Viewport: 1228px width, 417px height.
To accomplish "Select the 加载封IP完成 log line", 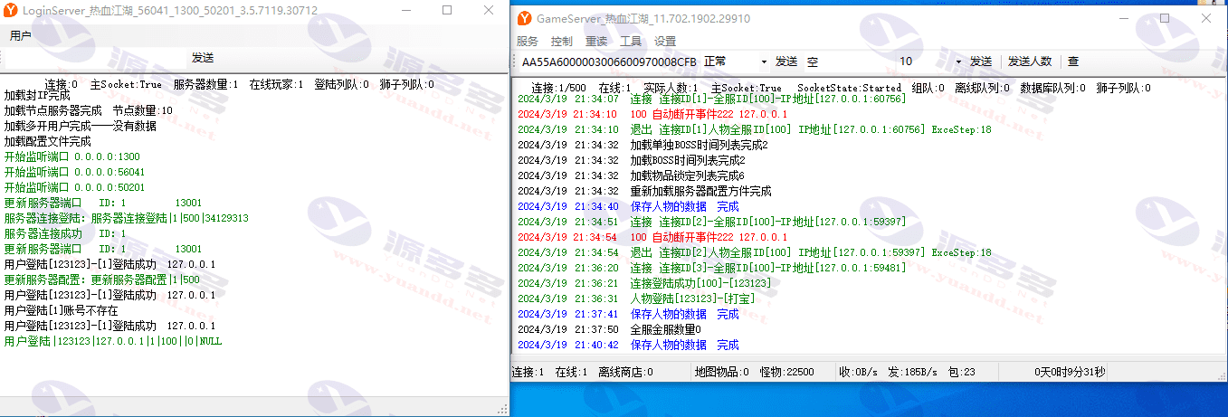I will (x=37, y=95).
